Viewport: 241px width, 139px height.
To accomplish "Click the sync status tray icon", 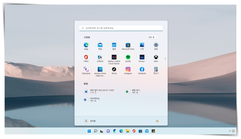I will click(x=233, y=131).
